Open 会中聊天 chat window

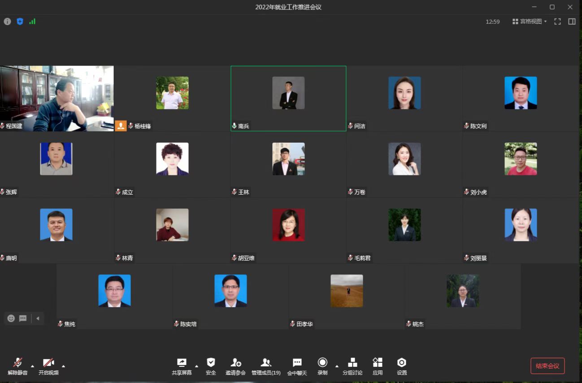(x=297, y=363)
